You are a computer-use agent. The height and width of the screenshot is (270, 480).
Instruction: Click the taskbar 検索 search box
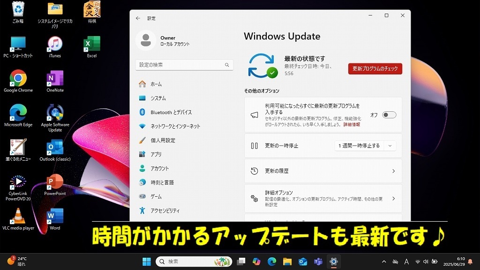coord(194,262)
